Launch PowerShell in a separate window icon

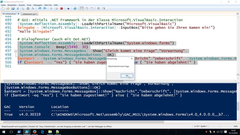click(75, 9)
